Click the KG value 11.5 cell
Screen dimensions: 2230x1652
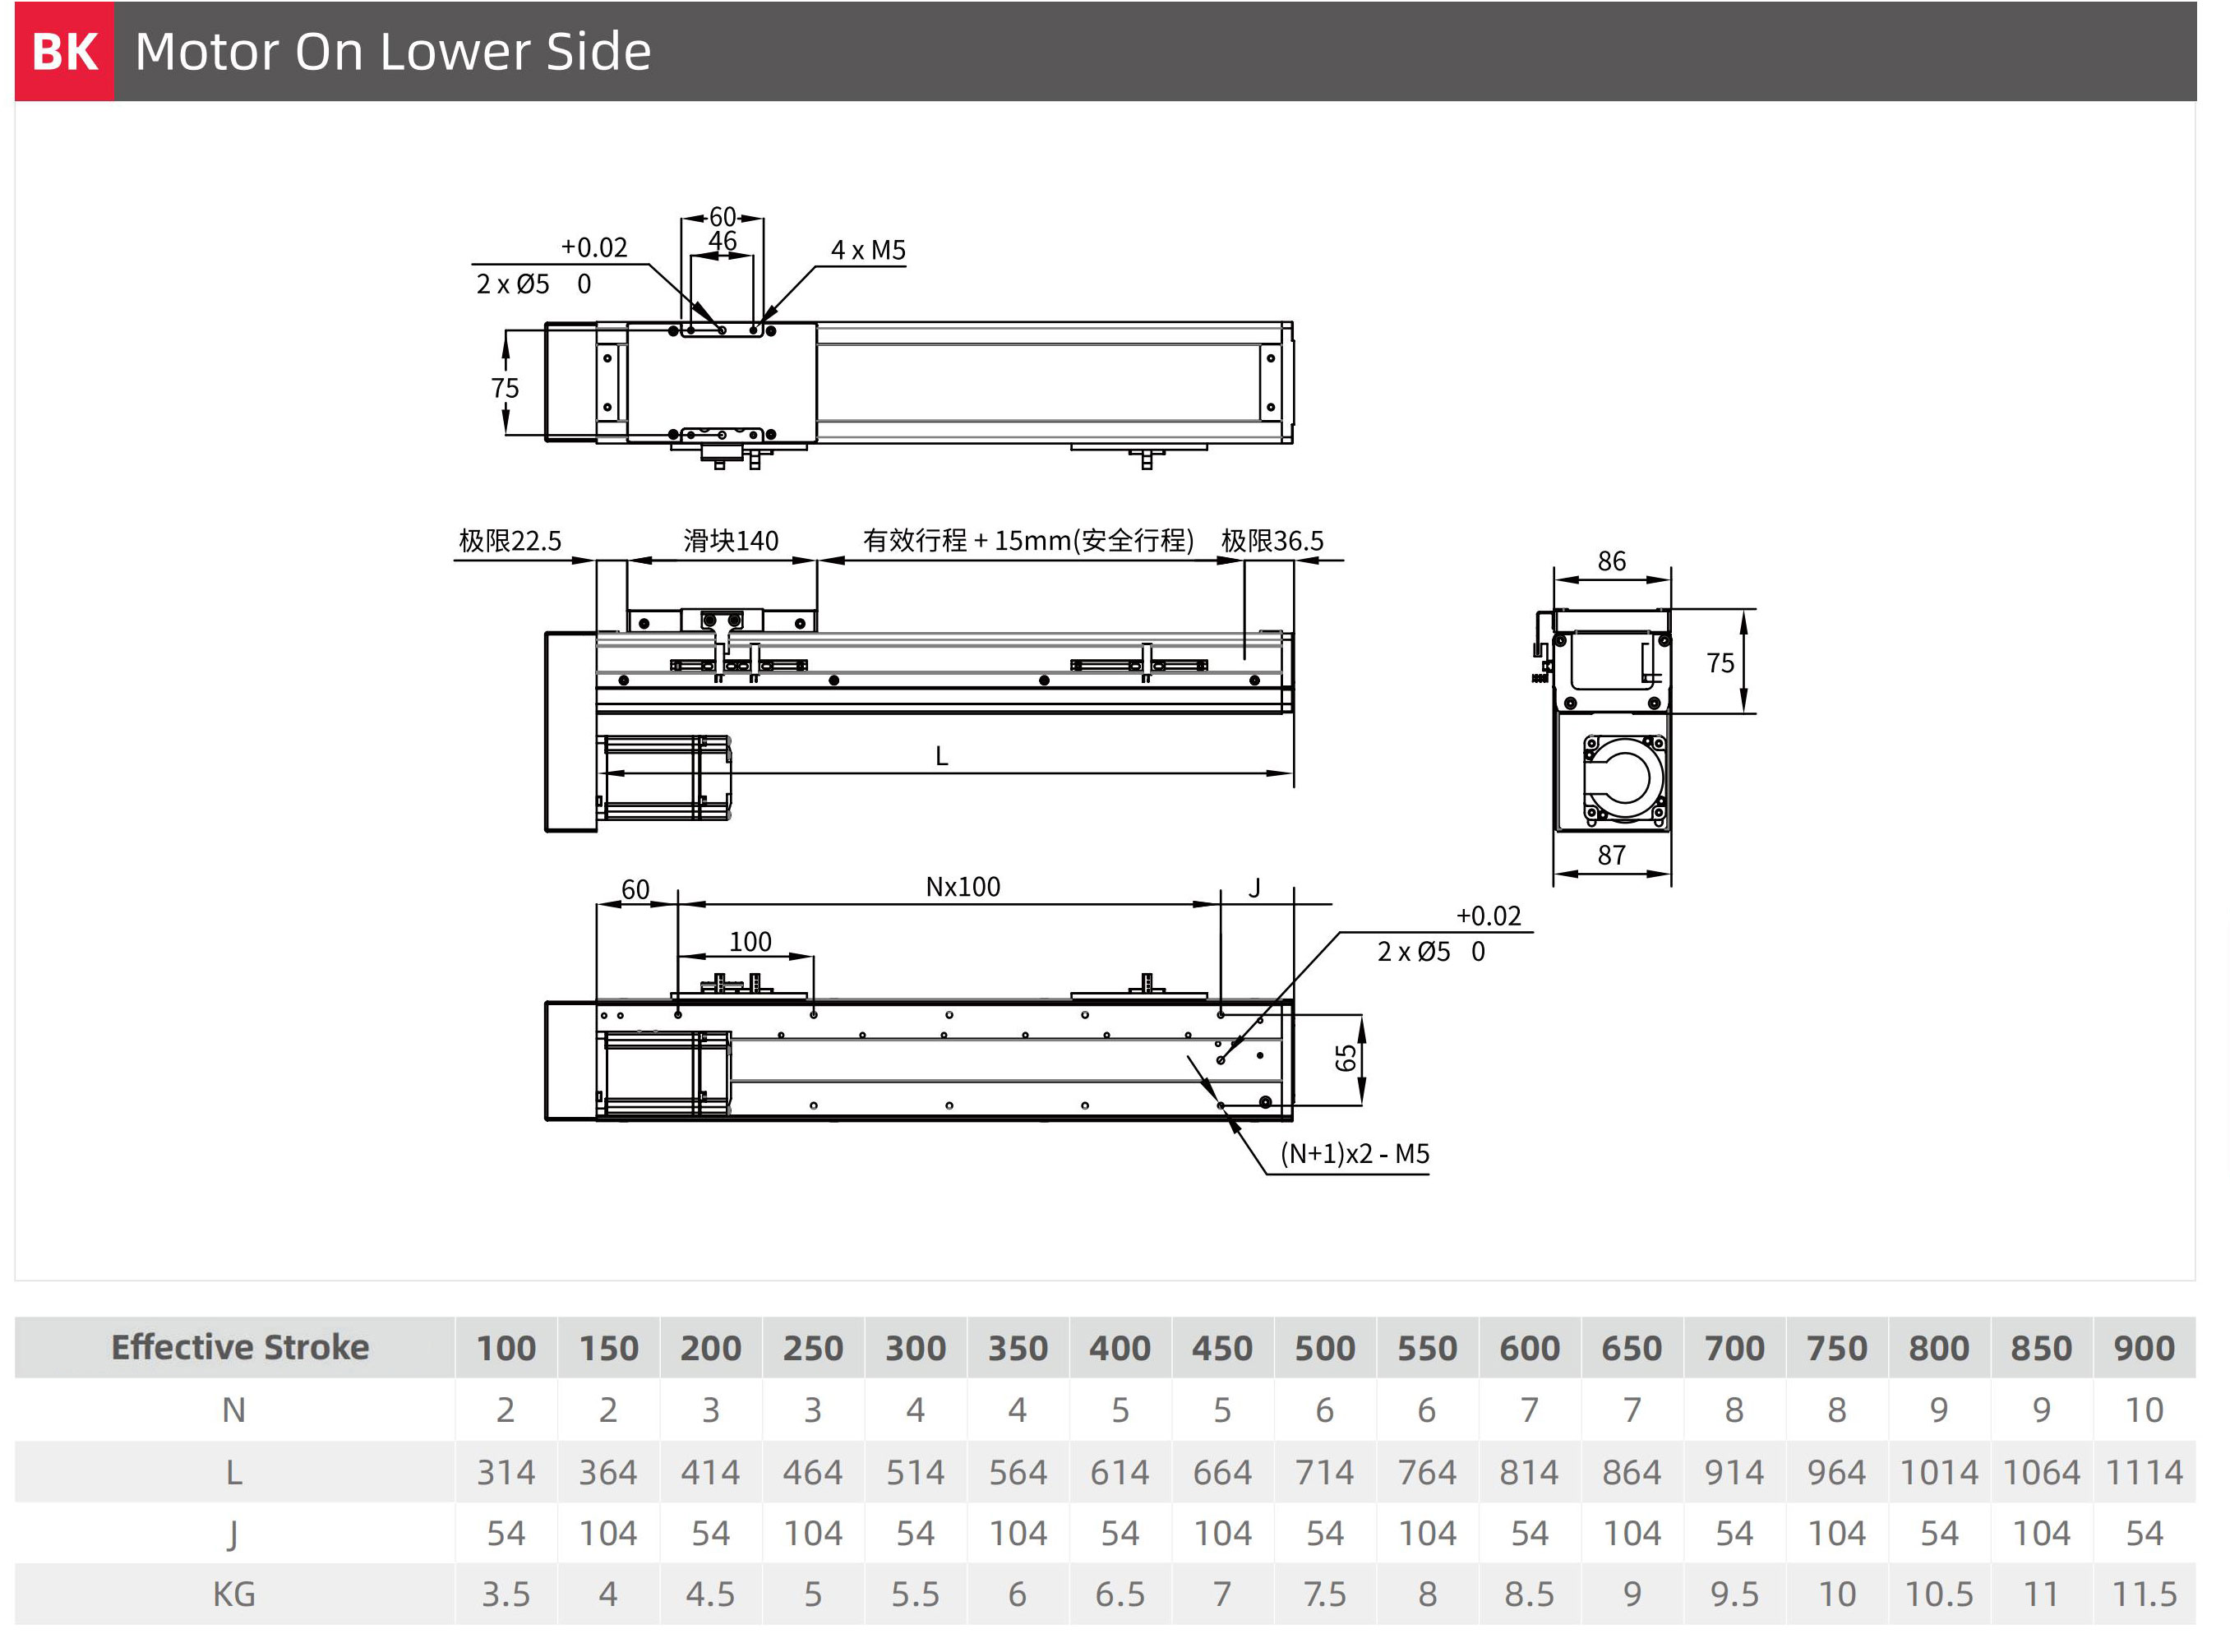point(2143,1594)
